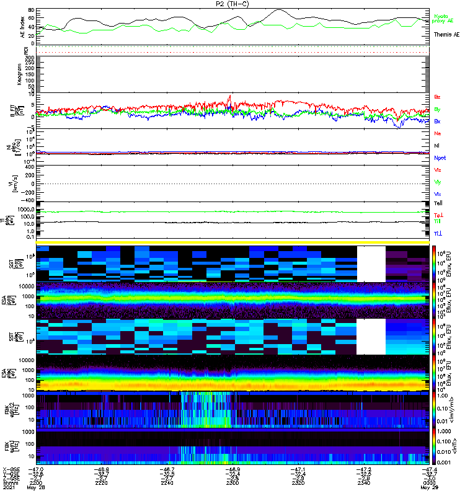Click the May 28 date label

(x=36, y=487)
